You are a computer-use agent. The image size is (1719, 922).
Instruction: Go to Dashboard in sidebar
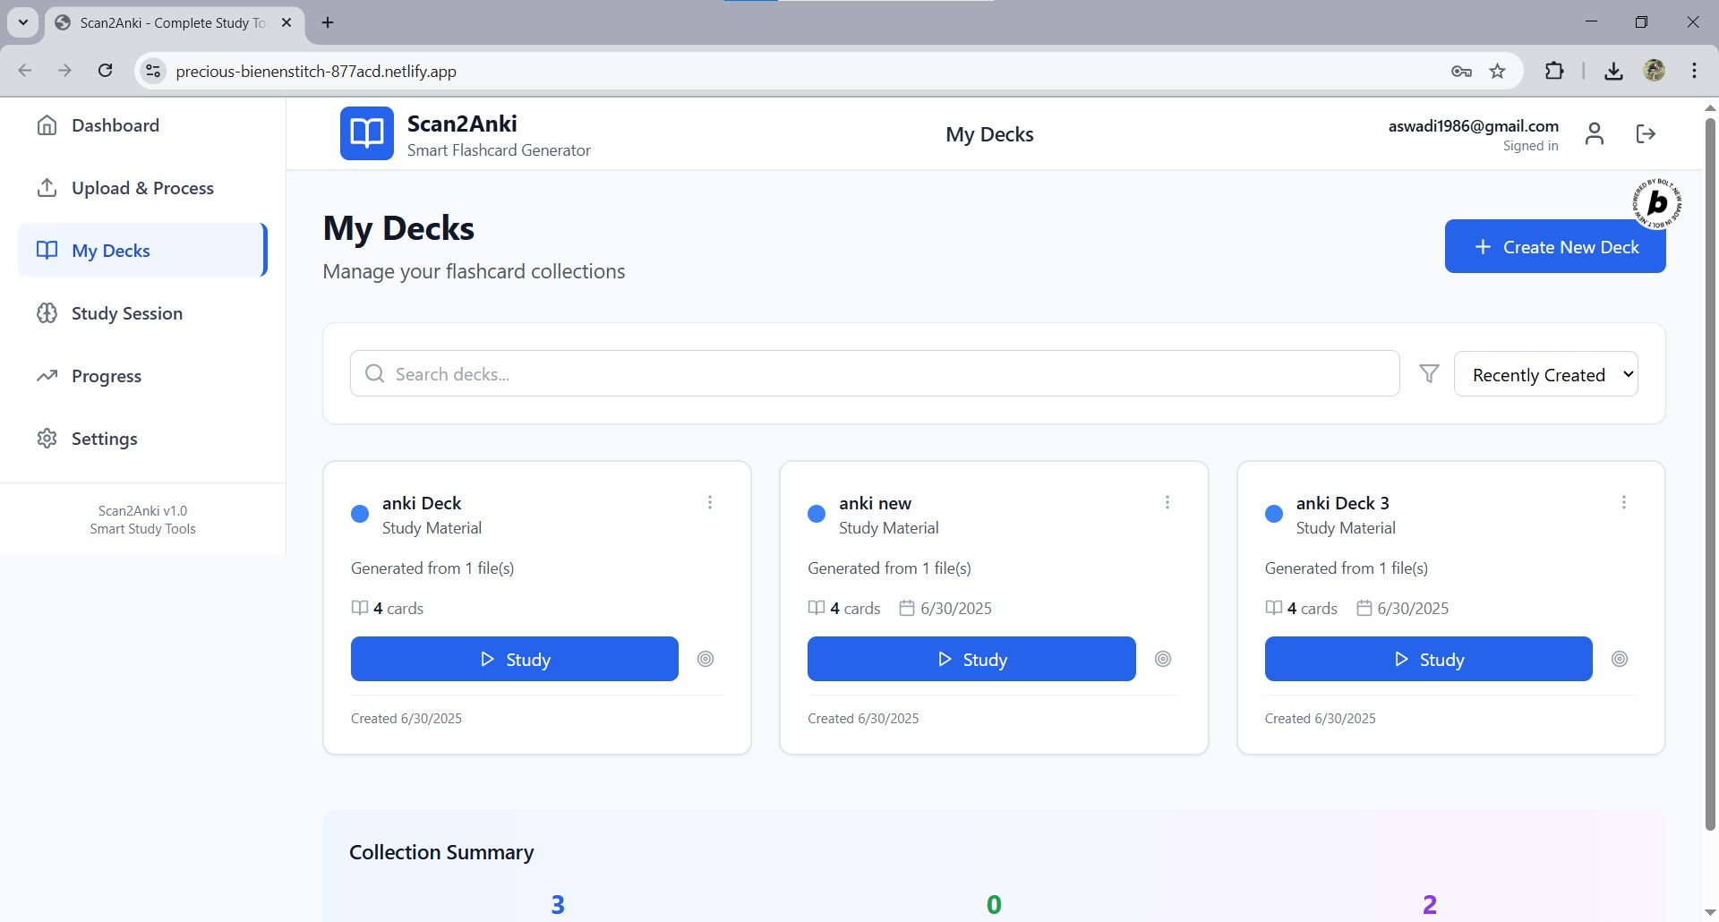click(143, 125)
